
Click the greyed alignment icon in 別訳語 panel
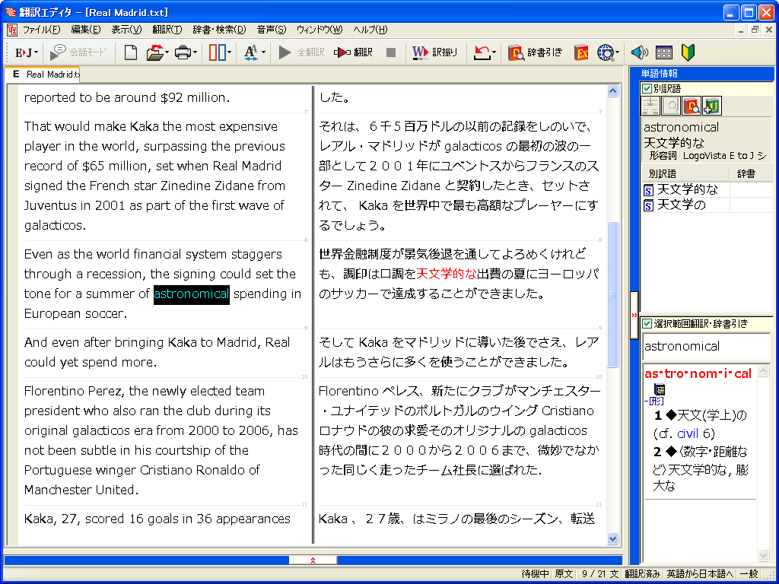click(x=650, y=106)
